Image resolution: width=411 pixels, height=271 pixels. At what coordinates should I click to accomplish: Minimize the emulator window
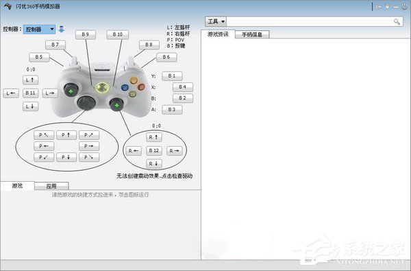(x=396, y=7)
